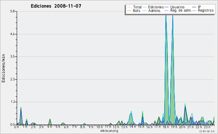Screen dimensions: 218x134
Task: Click the 13 h time label
Action: 124,127
